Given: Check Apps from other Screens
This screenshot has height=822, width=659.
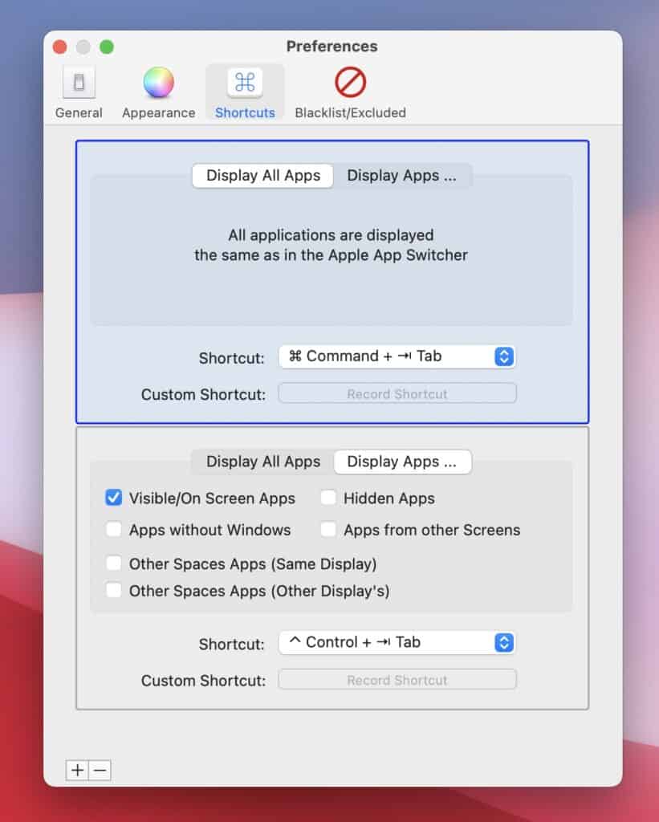Looking at the screenshot, I should click(328, 530).
